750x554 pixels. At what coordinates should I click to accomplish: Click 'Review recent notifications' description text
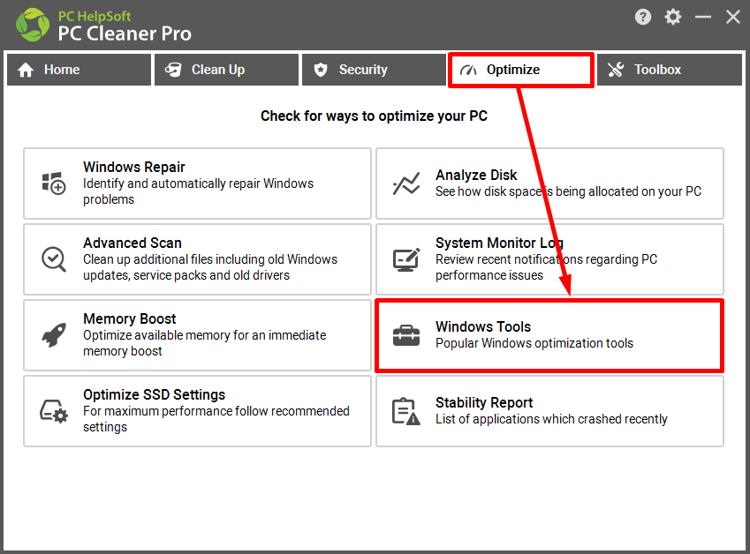coord(546,267)
